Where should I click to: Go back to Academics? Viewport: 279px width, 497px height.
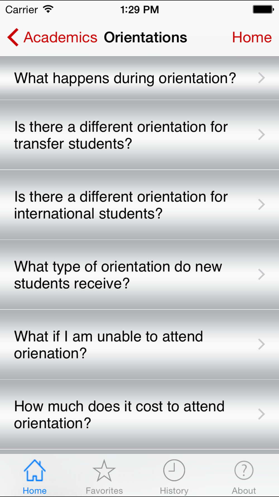(x=60, y=37)
